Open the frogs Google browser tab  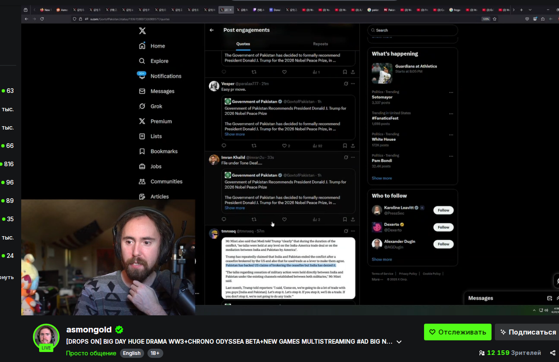455,10
